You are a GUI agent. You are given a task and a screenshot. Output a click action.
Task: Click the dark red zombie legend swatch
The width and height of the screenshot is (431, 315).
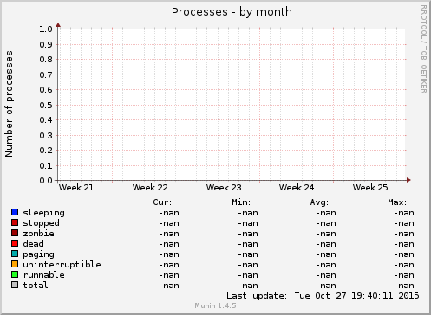pyautogui.click(x=15, y=233)
